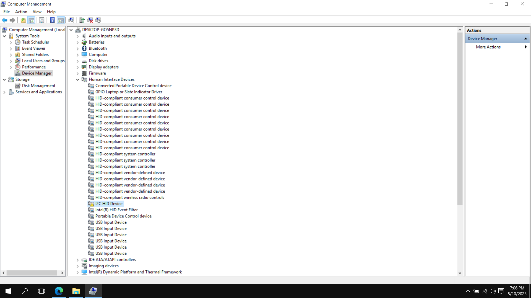
Task: Open the Action menu
Action: [21, 12]
